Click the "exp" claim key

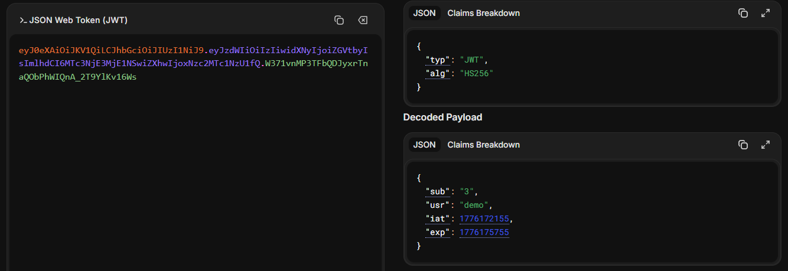click(x=438, y=233)
